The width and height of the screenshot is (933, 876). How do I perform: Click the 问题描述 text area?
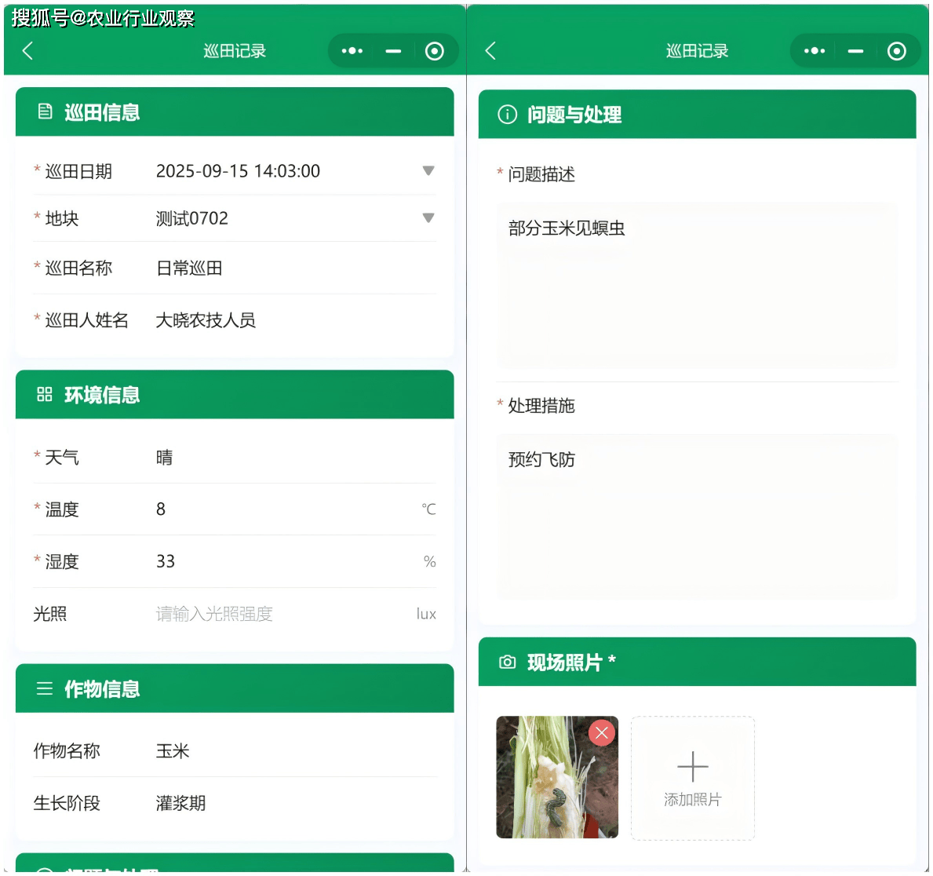coord(696,285)
